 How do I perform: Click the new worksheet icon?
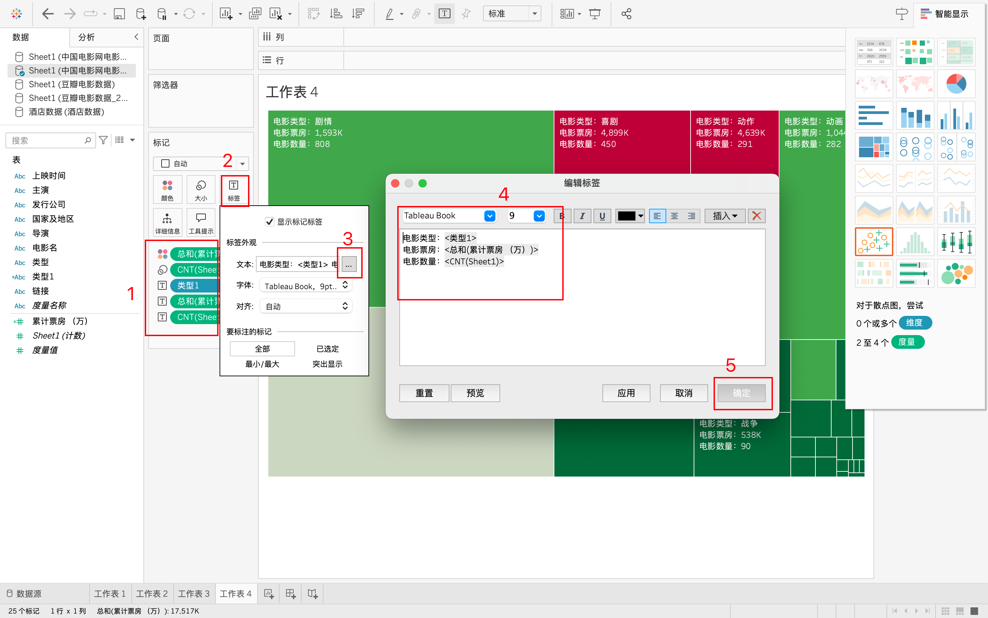[x=268, y=594]
